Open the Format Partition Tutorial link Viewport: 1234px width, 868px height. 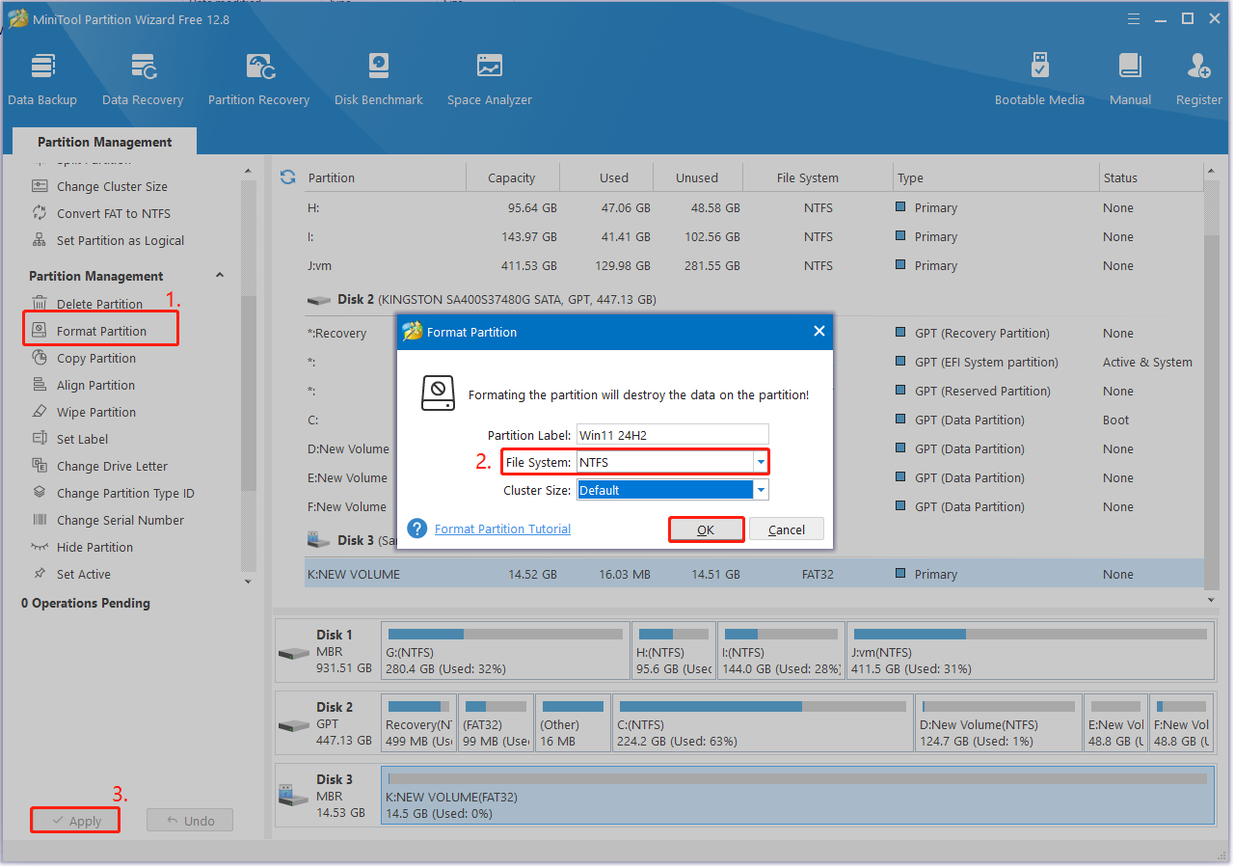(x=502, y=529)
